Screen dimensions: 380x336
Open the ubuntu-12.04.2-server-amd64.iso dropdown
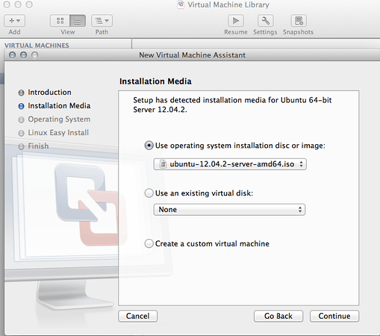[x=230, y=164]
